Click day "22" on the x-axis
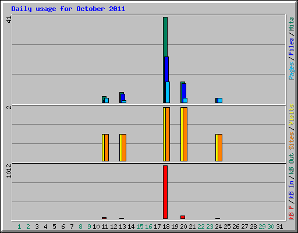Image resolution: width=298 pixels, height=233 pixels. point(201,227)
